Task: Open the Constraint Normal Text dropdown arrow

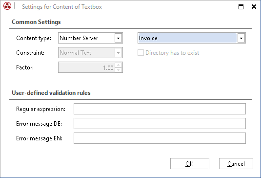Action: click(118, 53)
